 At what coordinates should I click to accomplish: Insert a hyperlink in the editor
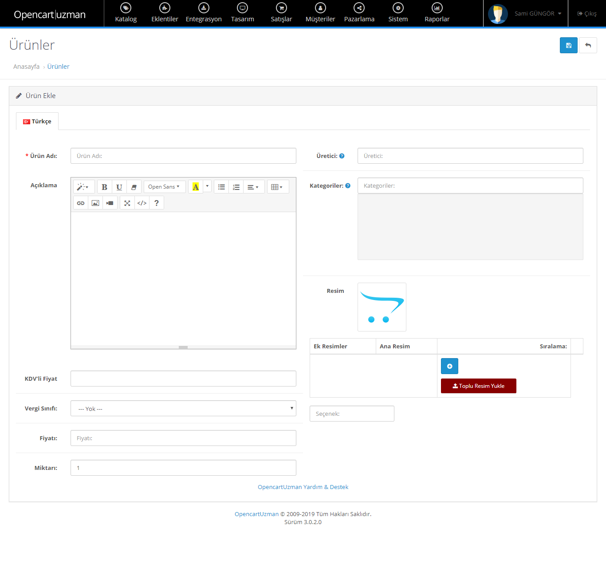[81, 203]
